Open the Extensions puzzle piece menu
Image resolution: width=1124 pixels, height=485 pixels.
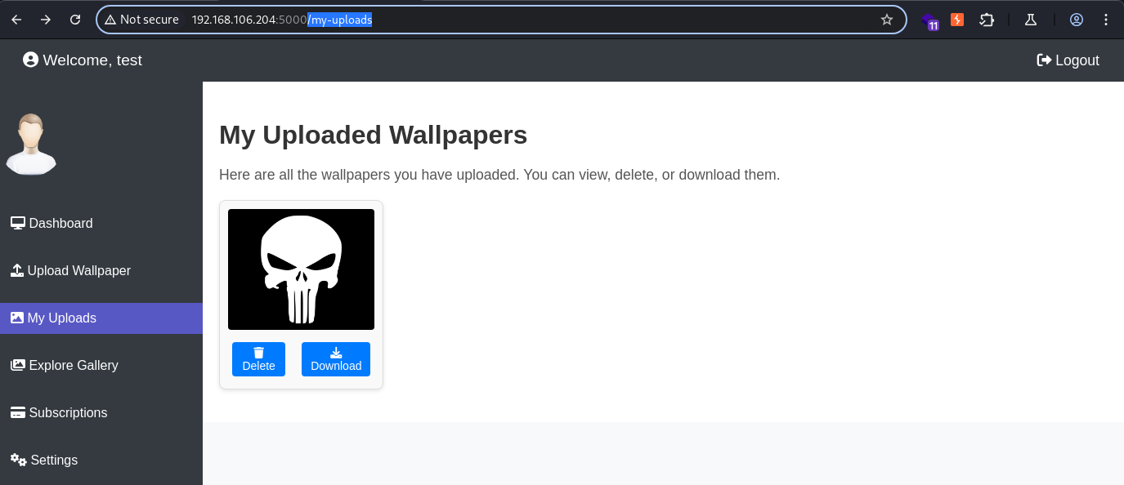tap(987, 20)
